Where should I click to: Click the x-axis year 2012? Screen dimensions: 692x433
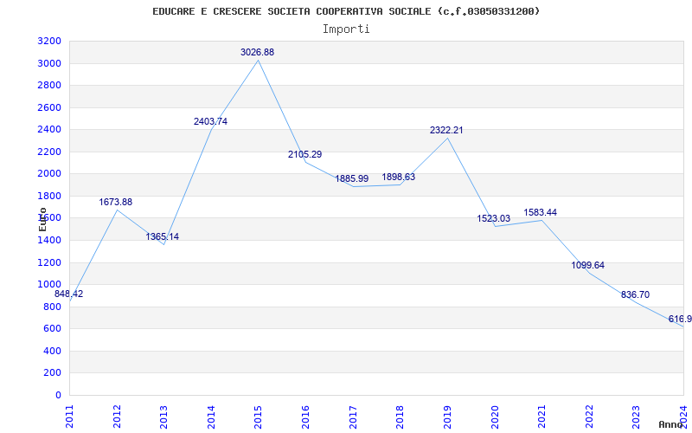click(x=117, y=417)
